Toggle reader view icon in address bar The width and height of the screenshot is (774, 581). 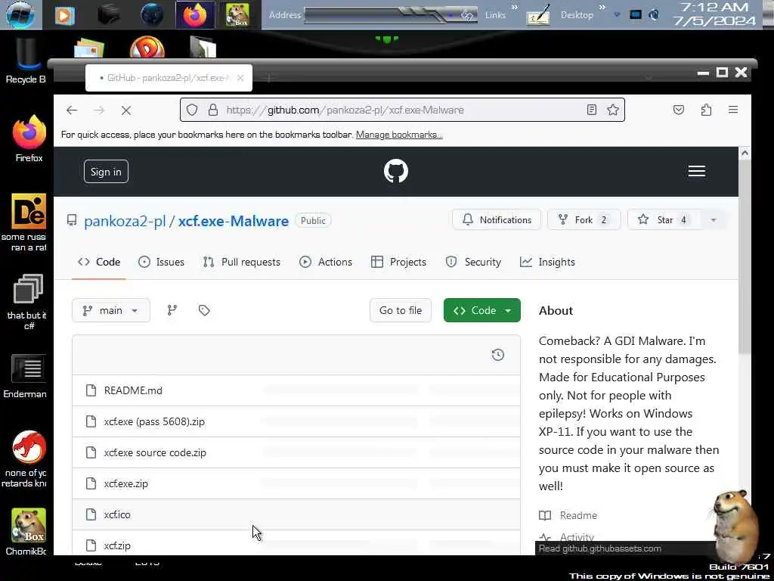[x=592, y=110]
